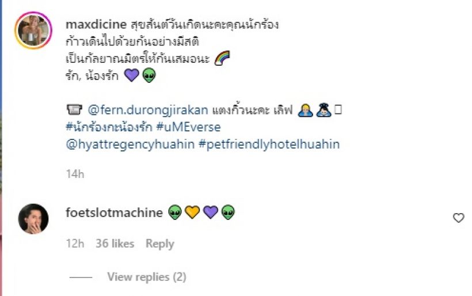
Task: Open the @fern.durongjirakan mention
Action: (x=148, y=110)
